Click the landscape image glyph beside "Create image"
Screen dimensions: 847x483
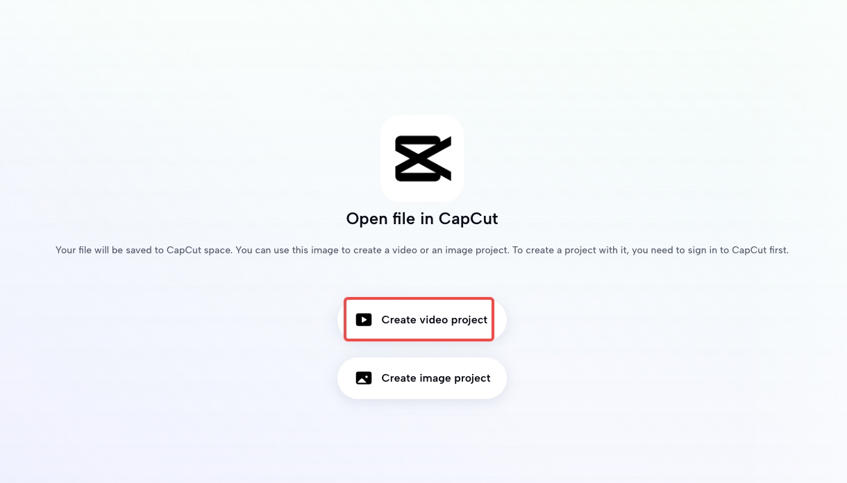364,378
